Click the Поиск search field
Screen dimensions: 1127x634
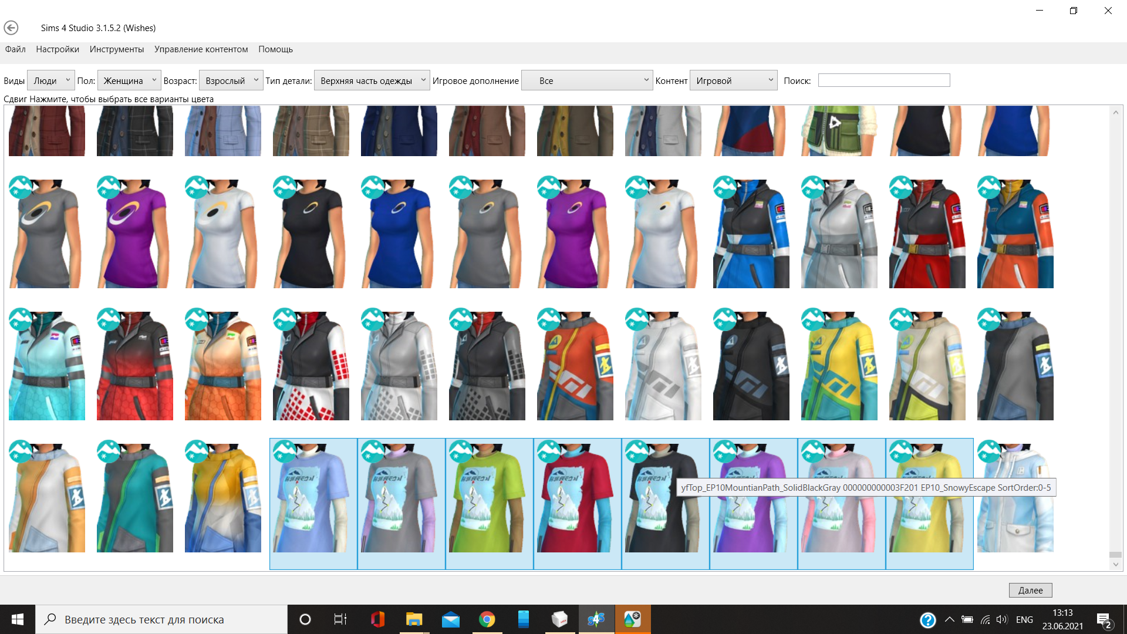883,80
